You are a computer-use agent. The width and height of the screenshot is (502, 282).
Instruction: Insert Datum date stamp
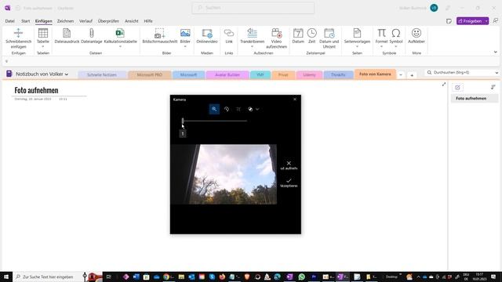[x=298, y=33]
